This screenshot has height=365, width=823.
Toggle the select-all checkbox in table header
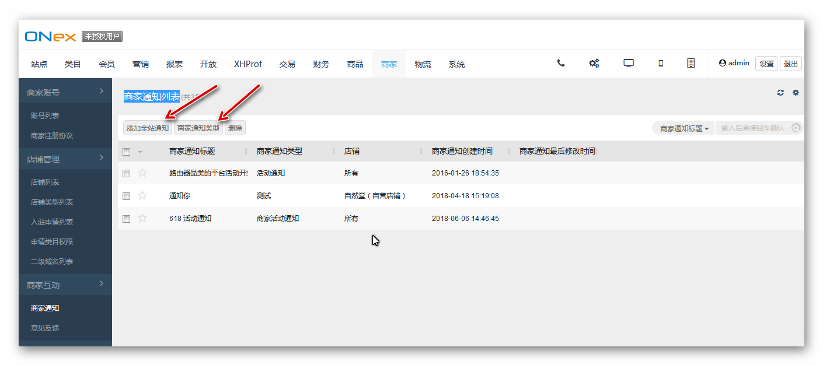pyautogui.click(x=126, y=152)
